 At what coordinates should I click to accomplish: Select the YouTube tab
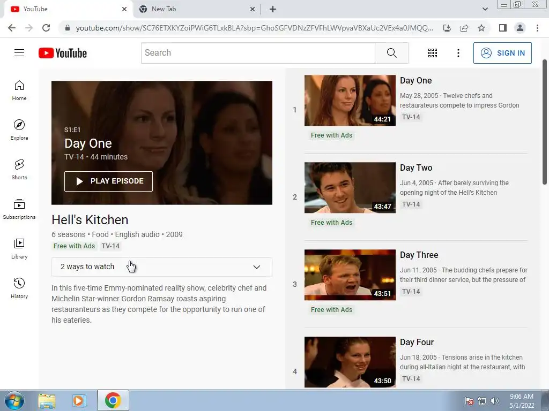(x=68, y=9)
